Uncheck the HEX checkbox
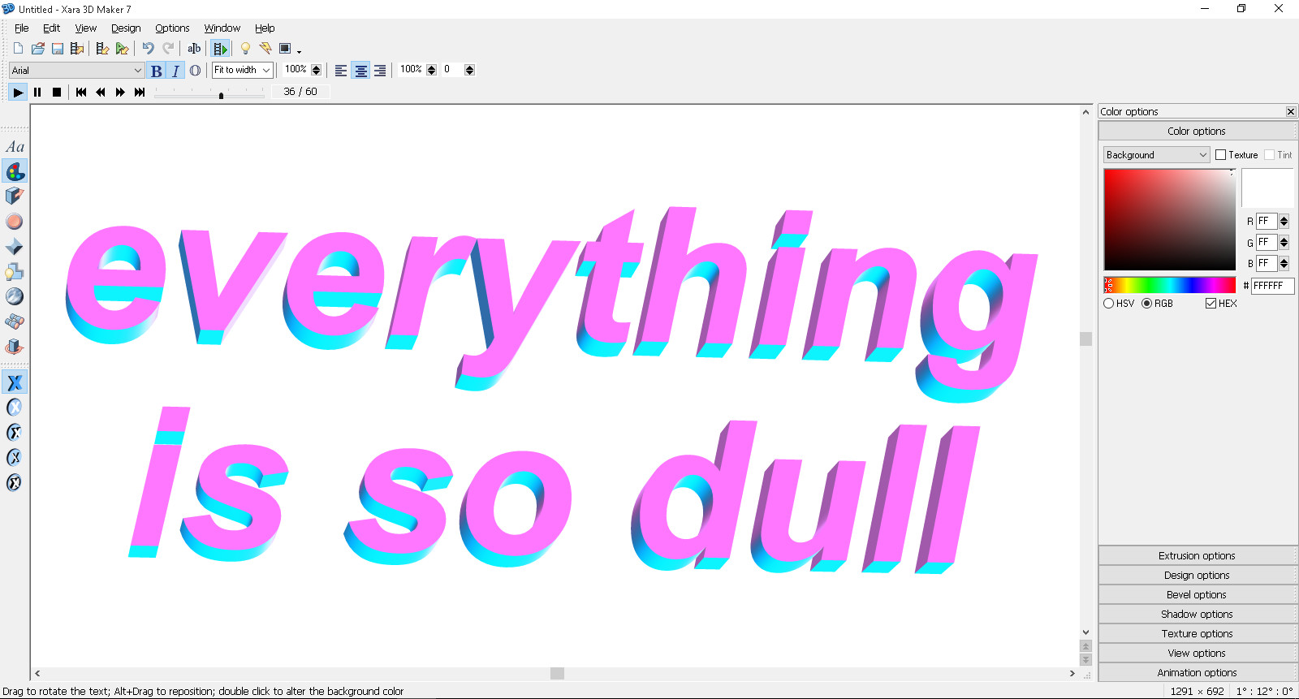The image size is (1299, 699). click(x=1211, y=304)
